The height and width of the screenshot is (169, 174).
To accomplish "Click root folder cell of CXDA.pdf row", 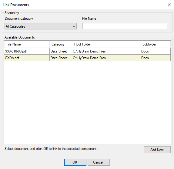I will tap(106, 58).
